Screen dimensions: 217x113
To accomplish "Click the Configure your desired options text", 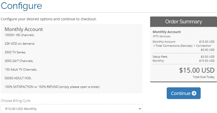I will click(49, 19).
